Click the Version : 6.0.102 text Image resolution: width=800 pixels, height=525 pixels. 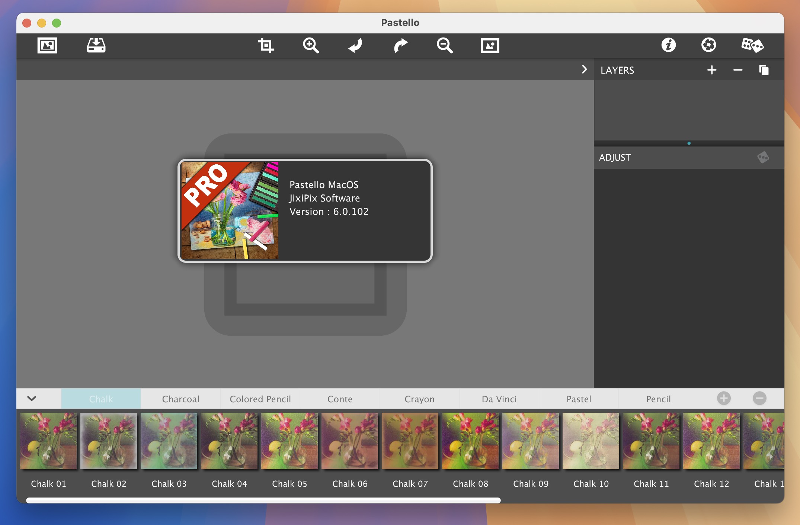(329, 212)
